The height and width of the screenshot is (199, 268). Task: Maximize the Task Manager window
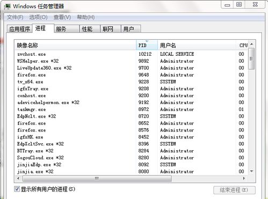(239, 5)
